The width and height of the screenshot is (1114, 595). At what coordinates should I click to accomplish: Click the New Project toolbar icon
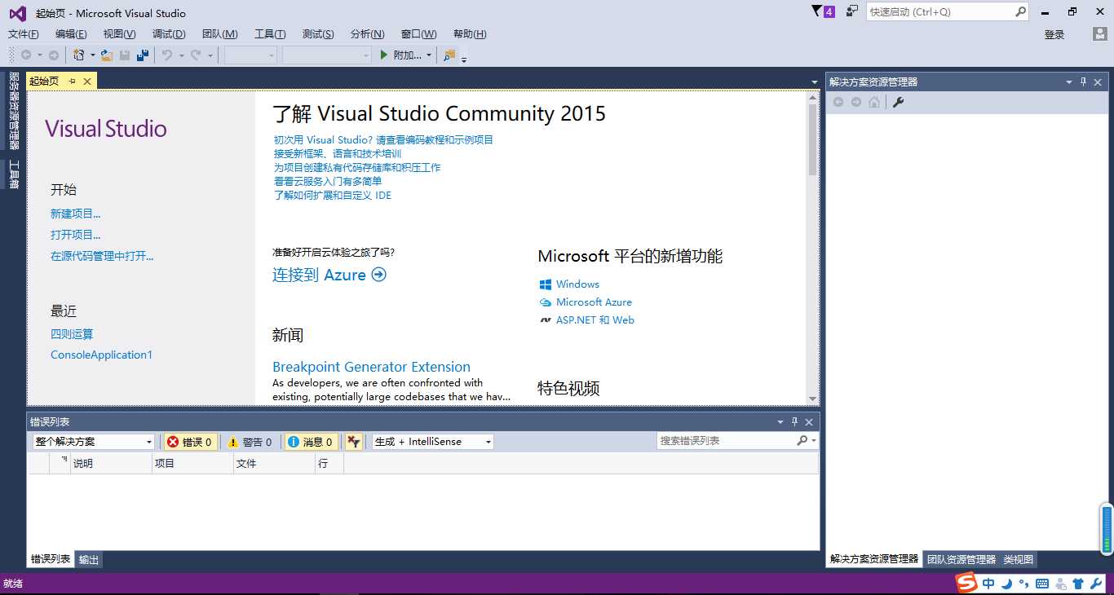coord(78,55)
